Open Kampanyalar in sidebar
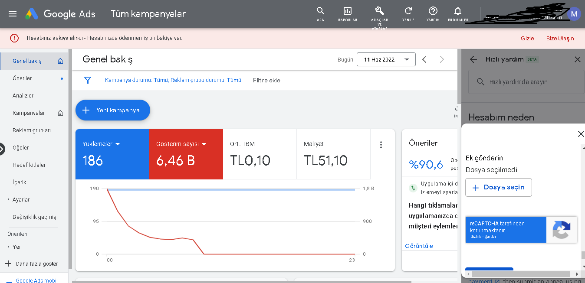585x283 pixels. [x=29, y=113]
